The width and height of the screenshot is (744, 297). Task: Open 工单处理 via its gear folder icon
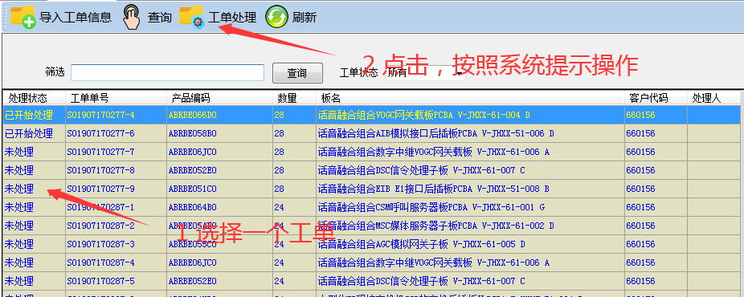[x=192, y=18]
